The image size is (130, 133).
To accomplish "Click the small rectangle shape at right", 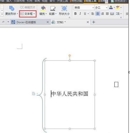I will coord(116,84).
